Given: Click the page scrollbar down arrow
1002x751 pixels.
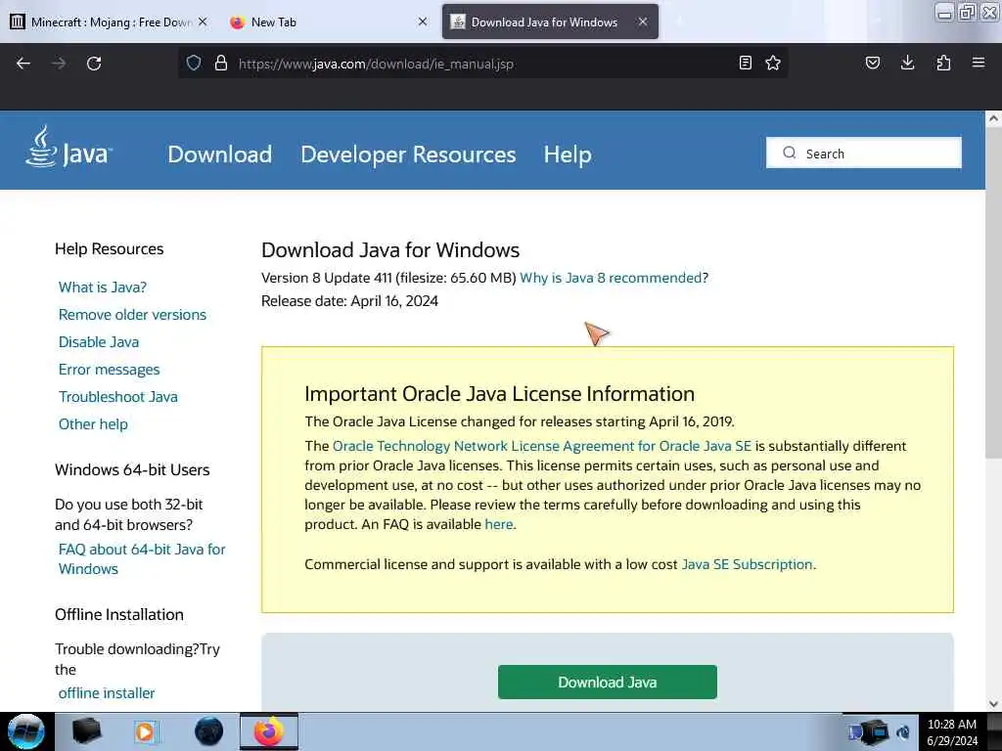Looking at the screenshot, I should [993, 704].
